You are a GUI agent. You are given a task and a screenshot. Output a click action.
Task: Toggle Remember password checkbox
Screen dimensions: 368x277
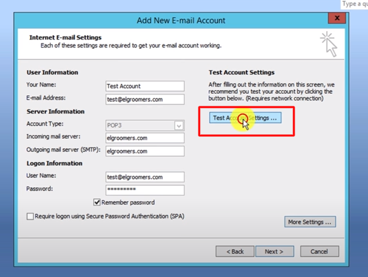[x=97, y=202]
